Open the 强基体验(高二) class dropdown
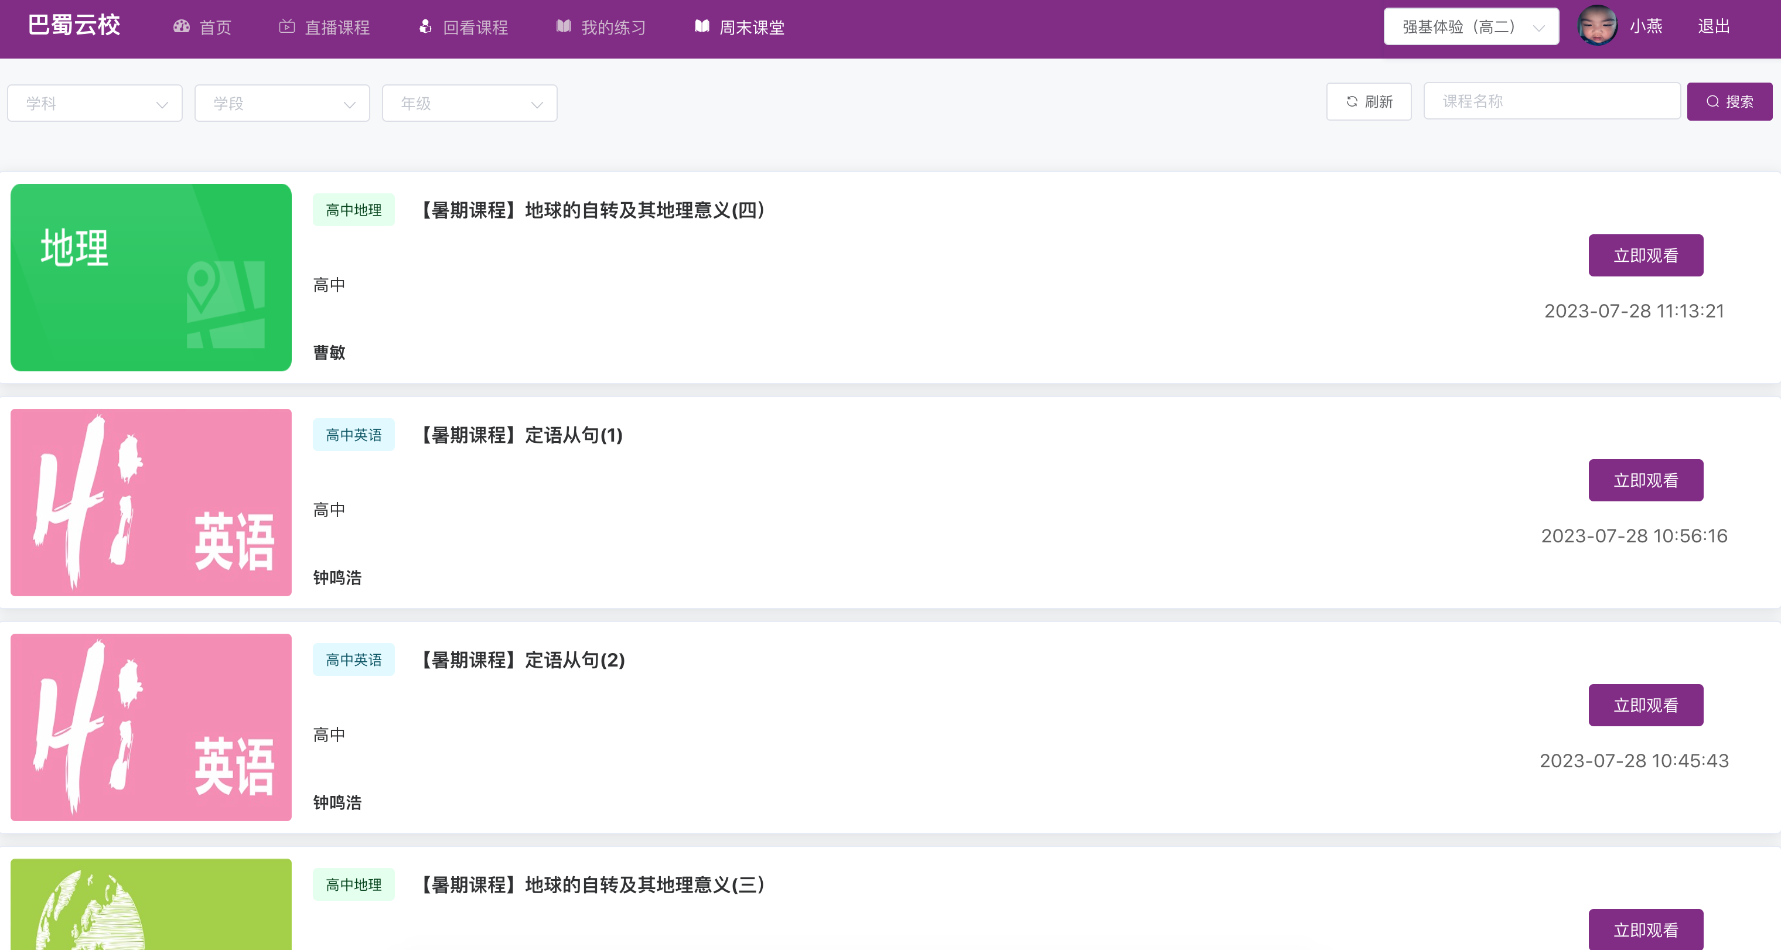 (x=1470, y=27)
